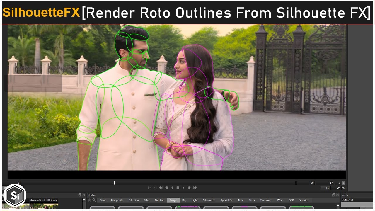The height and width of the screenshot is (211, 375).
Task: Click the increment field showing 1
Action: 338,183
